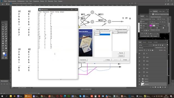
Task: Select the Hand tool
Action: coord(6,48)
